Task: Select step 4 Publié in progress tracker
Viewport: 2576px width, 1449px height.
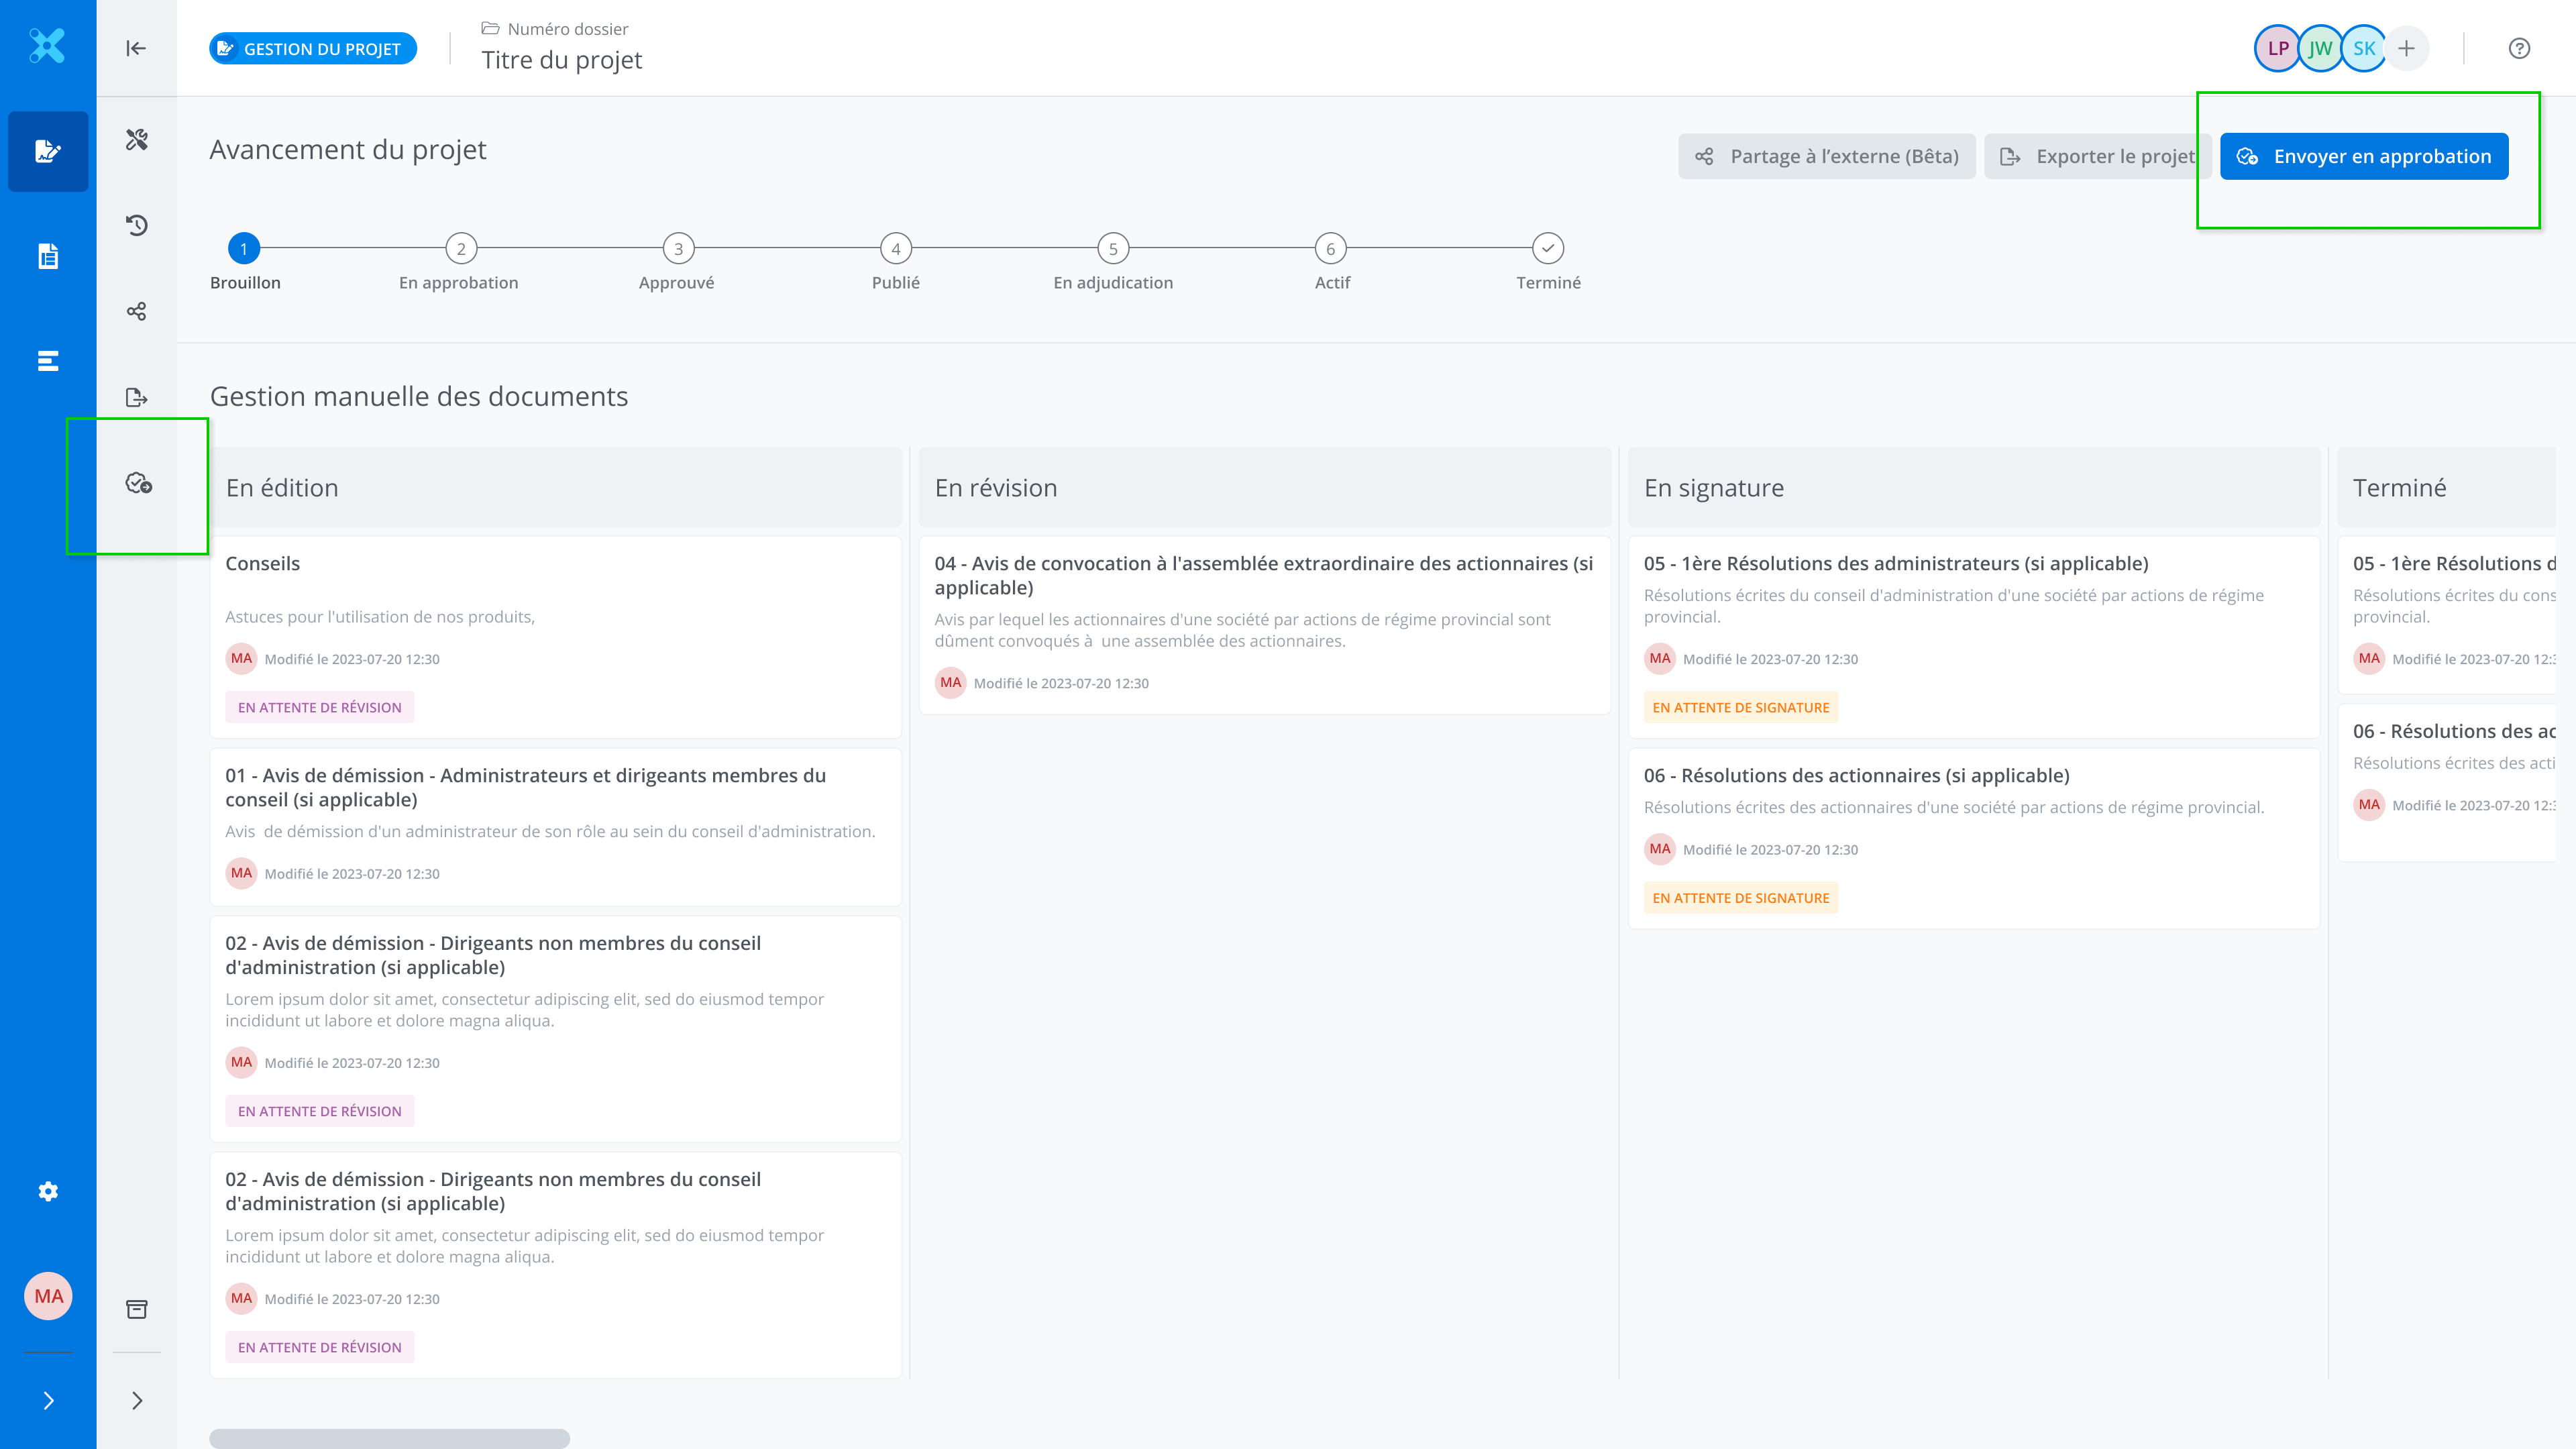Action: (x=895, y=248)
